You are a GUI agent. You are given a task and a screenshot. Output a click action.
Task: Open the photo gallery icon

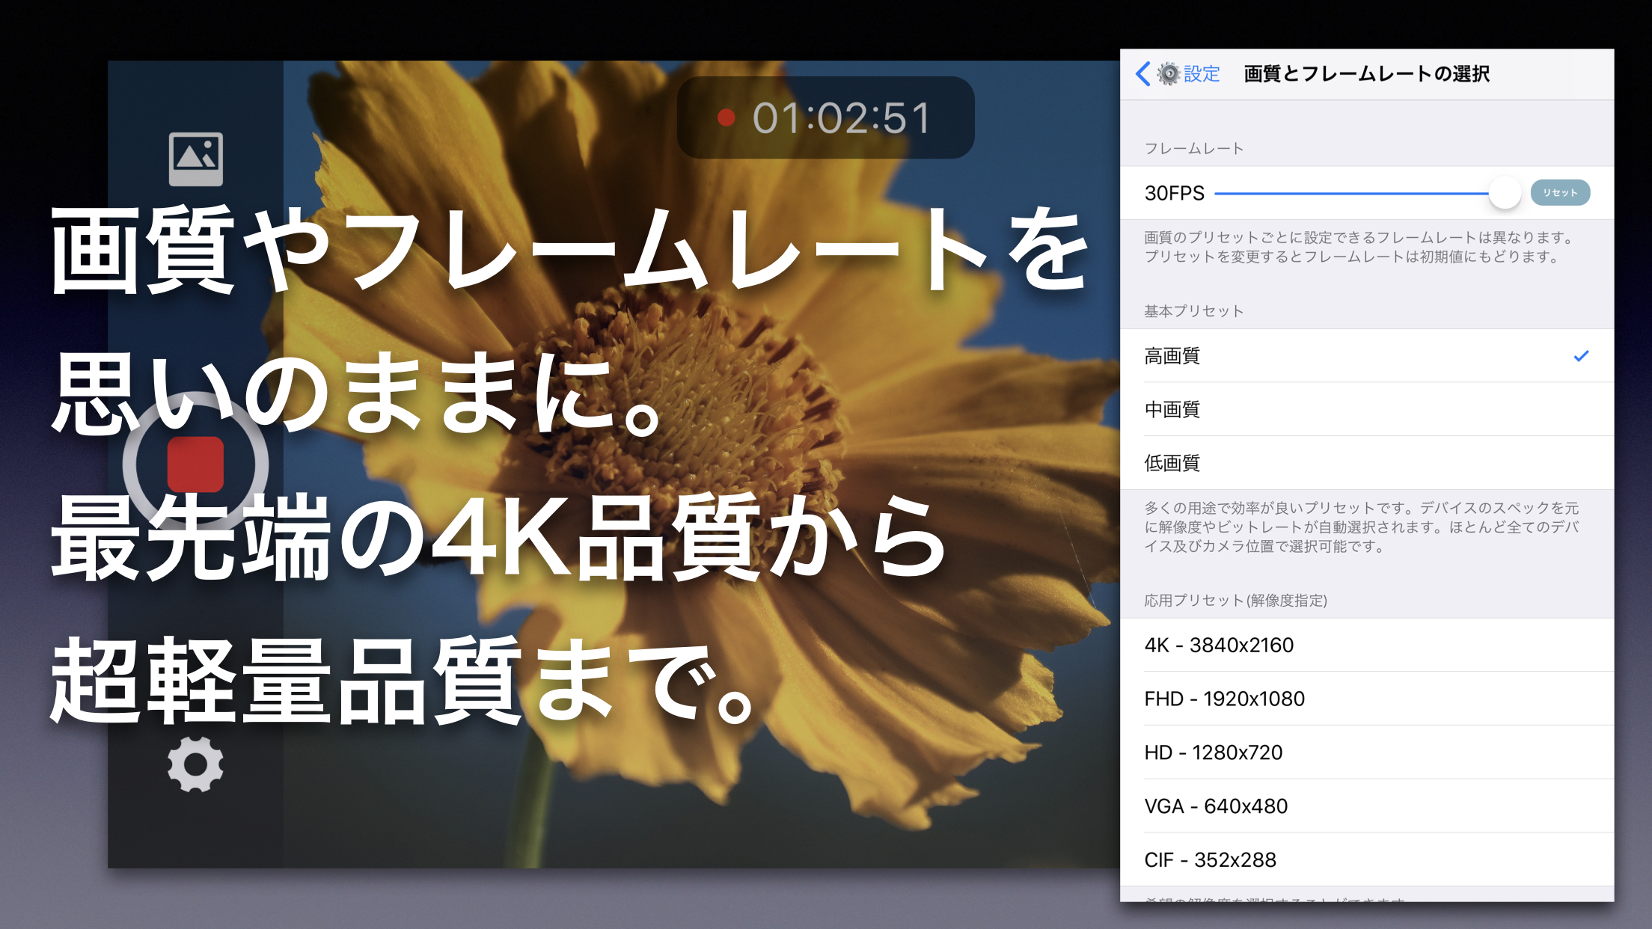[x=195, y=159]
